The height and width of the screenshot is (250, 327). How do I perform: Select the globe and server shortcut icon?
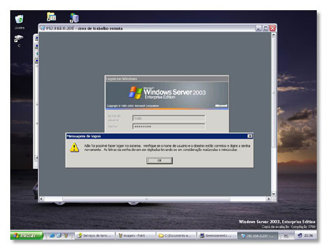pyautogui.click(x=74, y=18)
